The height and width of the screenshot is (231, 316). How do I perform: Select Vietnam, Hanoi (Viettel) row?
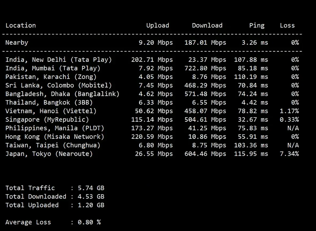click(152, 111)
